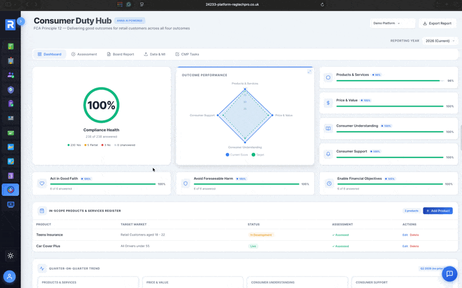Screen dimensions: 462x288
Task: Edit the Teens Insurance product
Action: pyautogui.click(x=405, y=235)
